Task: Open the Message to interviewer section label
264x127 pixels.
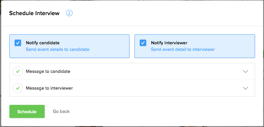Action: point(49,88)
